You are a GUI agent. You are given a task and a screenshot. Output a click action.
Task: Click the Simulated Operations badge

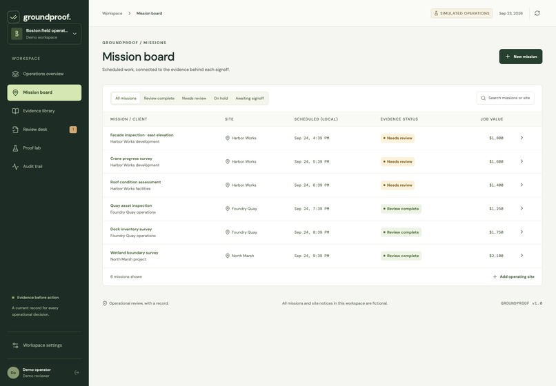click(461, 14)
